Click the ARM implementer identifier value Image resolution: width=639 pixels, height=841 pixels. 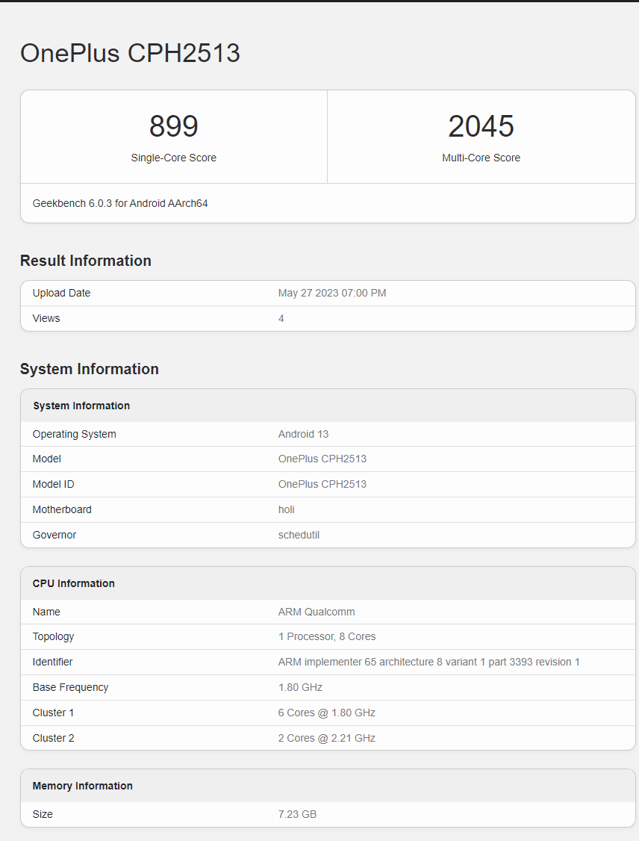428,662
